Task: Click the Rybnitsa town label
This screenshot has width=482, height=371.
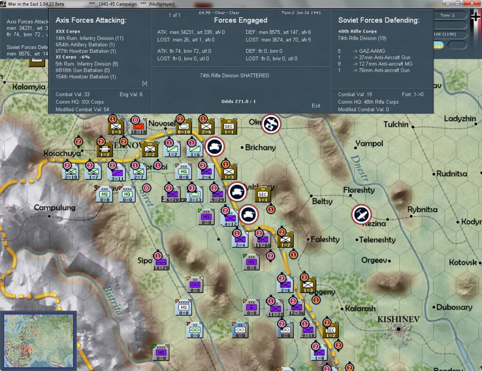Action: pyautogui.click(x=422, y=210)
